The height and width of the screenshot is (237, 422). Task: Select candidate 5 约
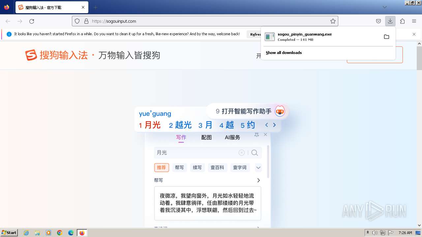click(x=248, y=125)
